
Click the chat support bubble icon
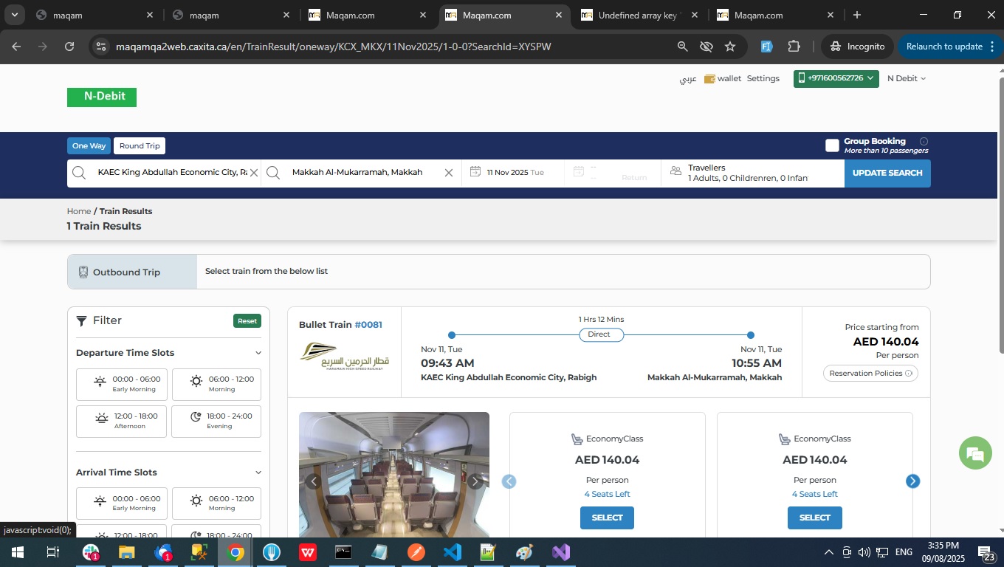pyautogui.click(x=974, y=453)
